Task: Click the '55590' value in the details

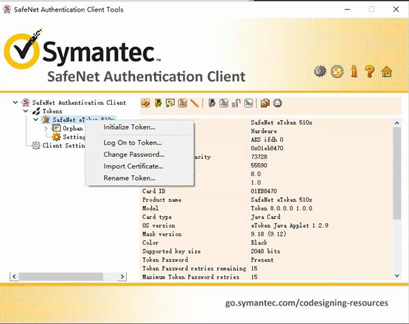Action: (259, 166)
